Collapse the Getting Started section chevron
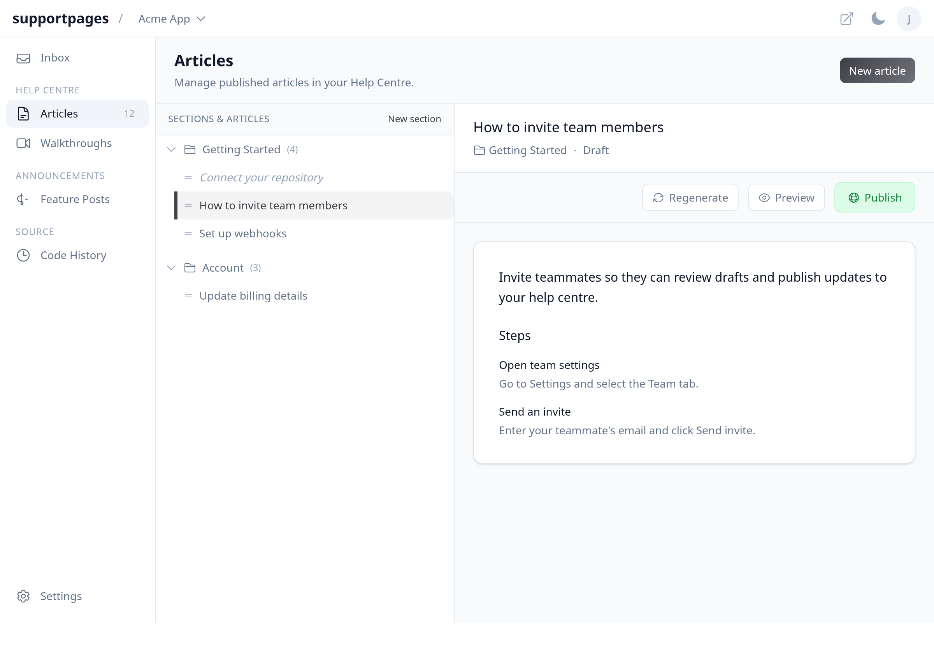 click(x=171, y=150)
